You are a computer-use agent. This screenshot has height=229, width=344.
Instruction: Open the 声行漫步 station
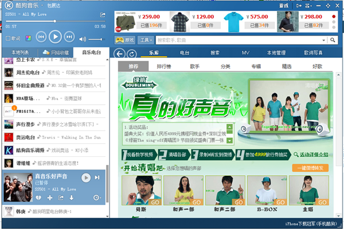tap(54, 124)
